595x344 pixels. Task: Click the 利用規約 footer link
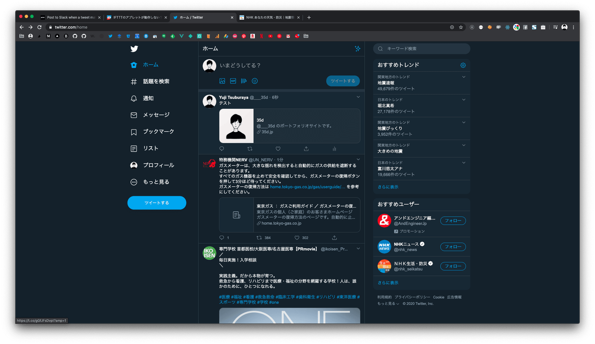coord(384,297)
